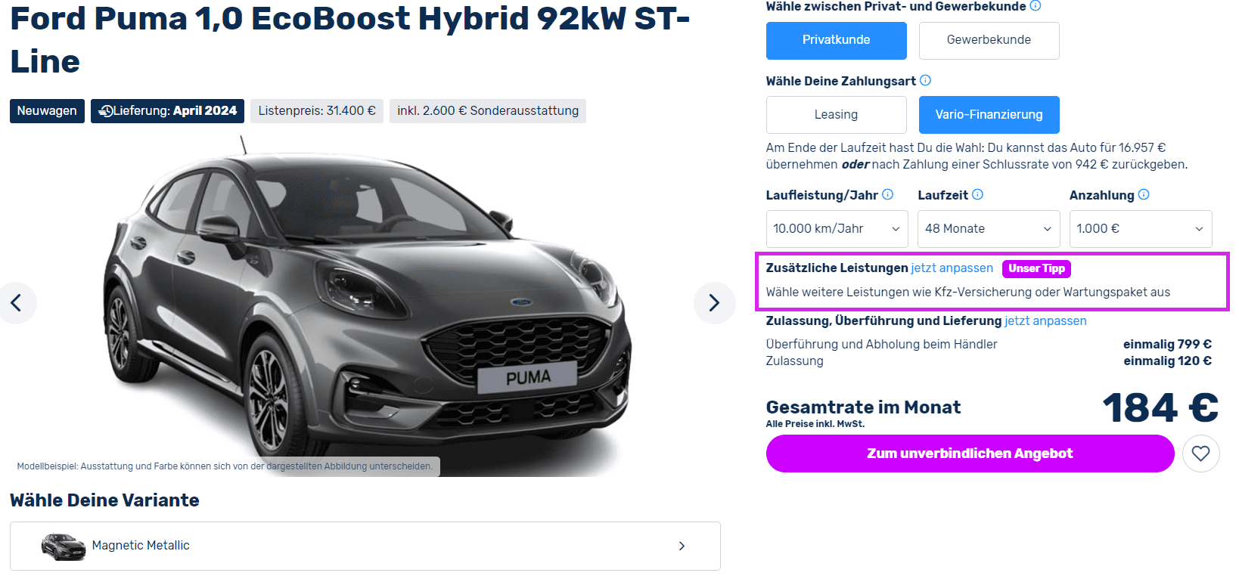Click Magnetic Metallic car thumbnail
This screenshot has height=579, width=1239.
64,546
